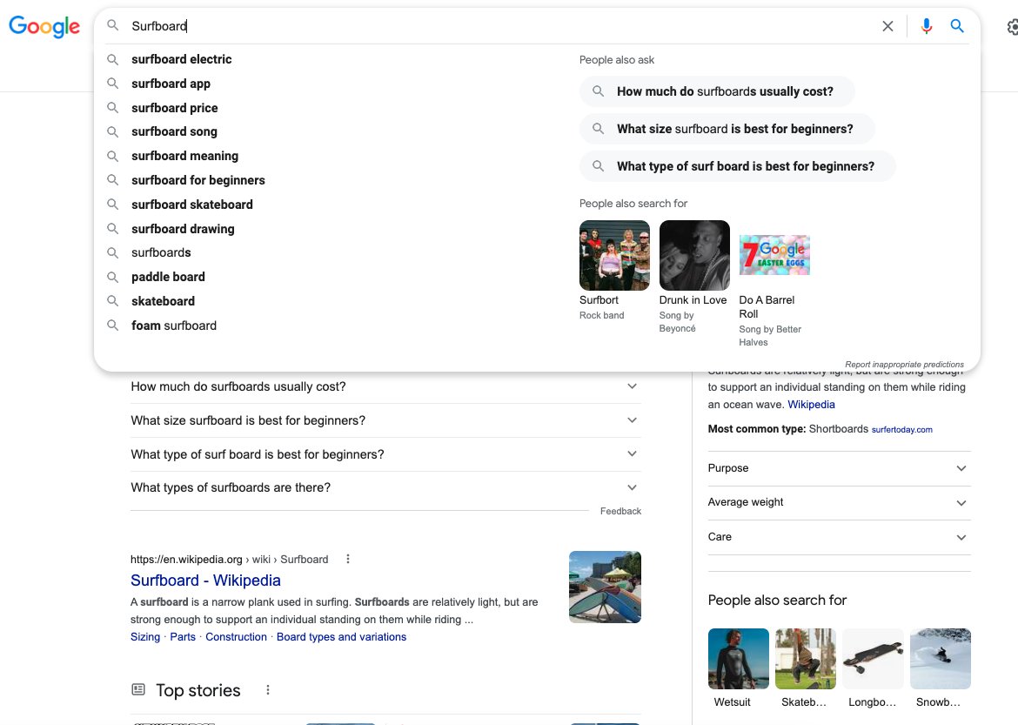Click the Feedback link below the questions
The height and width of the screenshot is (725, 1018).
[x=620, y=511]
